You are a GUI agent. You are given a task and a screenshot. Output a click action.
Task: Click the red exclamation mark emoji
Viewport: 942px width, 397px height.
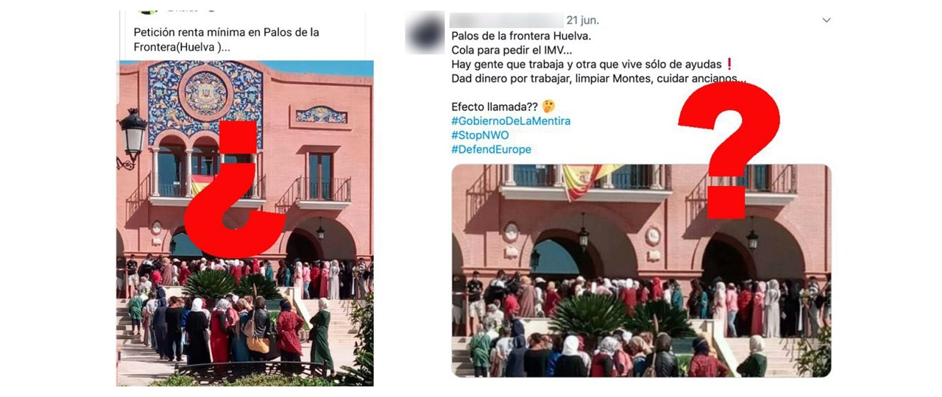729,64
